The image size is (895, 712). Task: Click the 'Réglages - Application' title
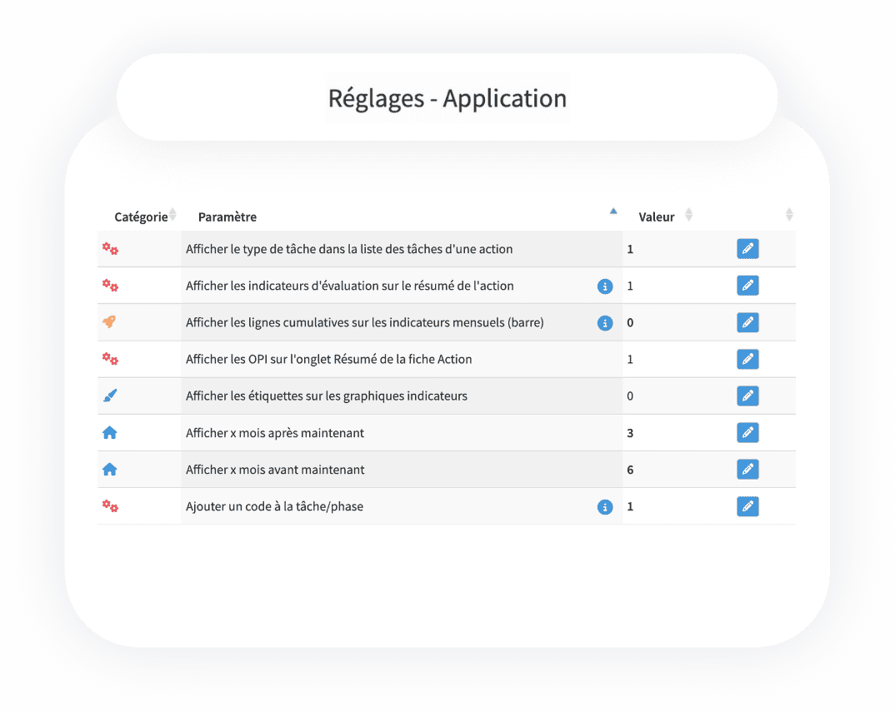pos(447,98)
